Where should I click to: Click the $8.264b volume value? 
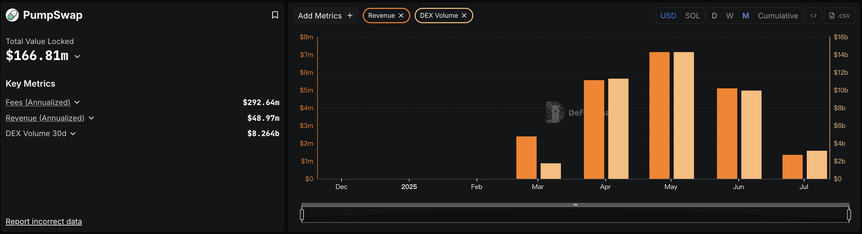[263, 134]
